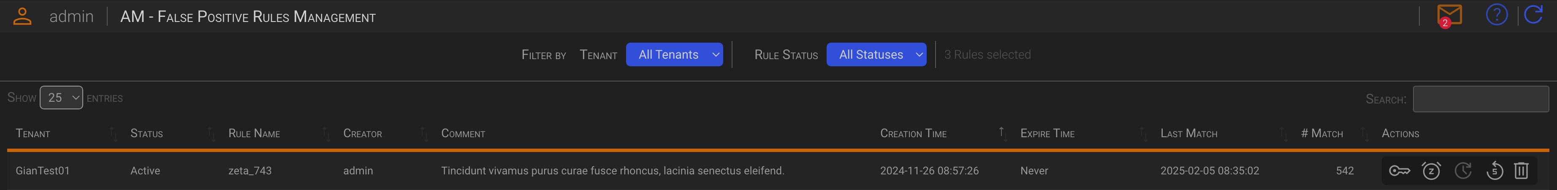Open the All Statuses rule status dropdown
This screenshot has height=190, width=1557.
pyautogui.click(x=876, y=54)
